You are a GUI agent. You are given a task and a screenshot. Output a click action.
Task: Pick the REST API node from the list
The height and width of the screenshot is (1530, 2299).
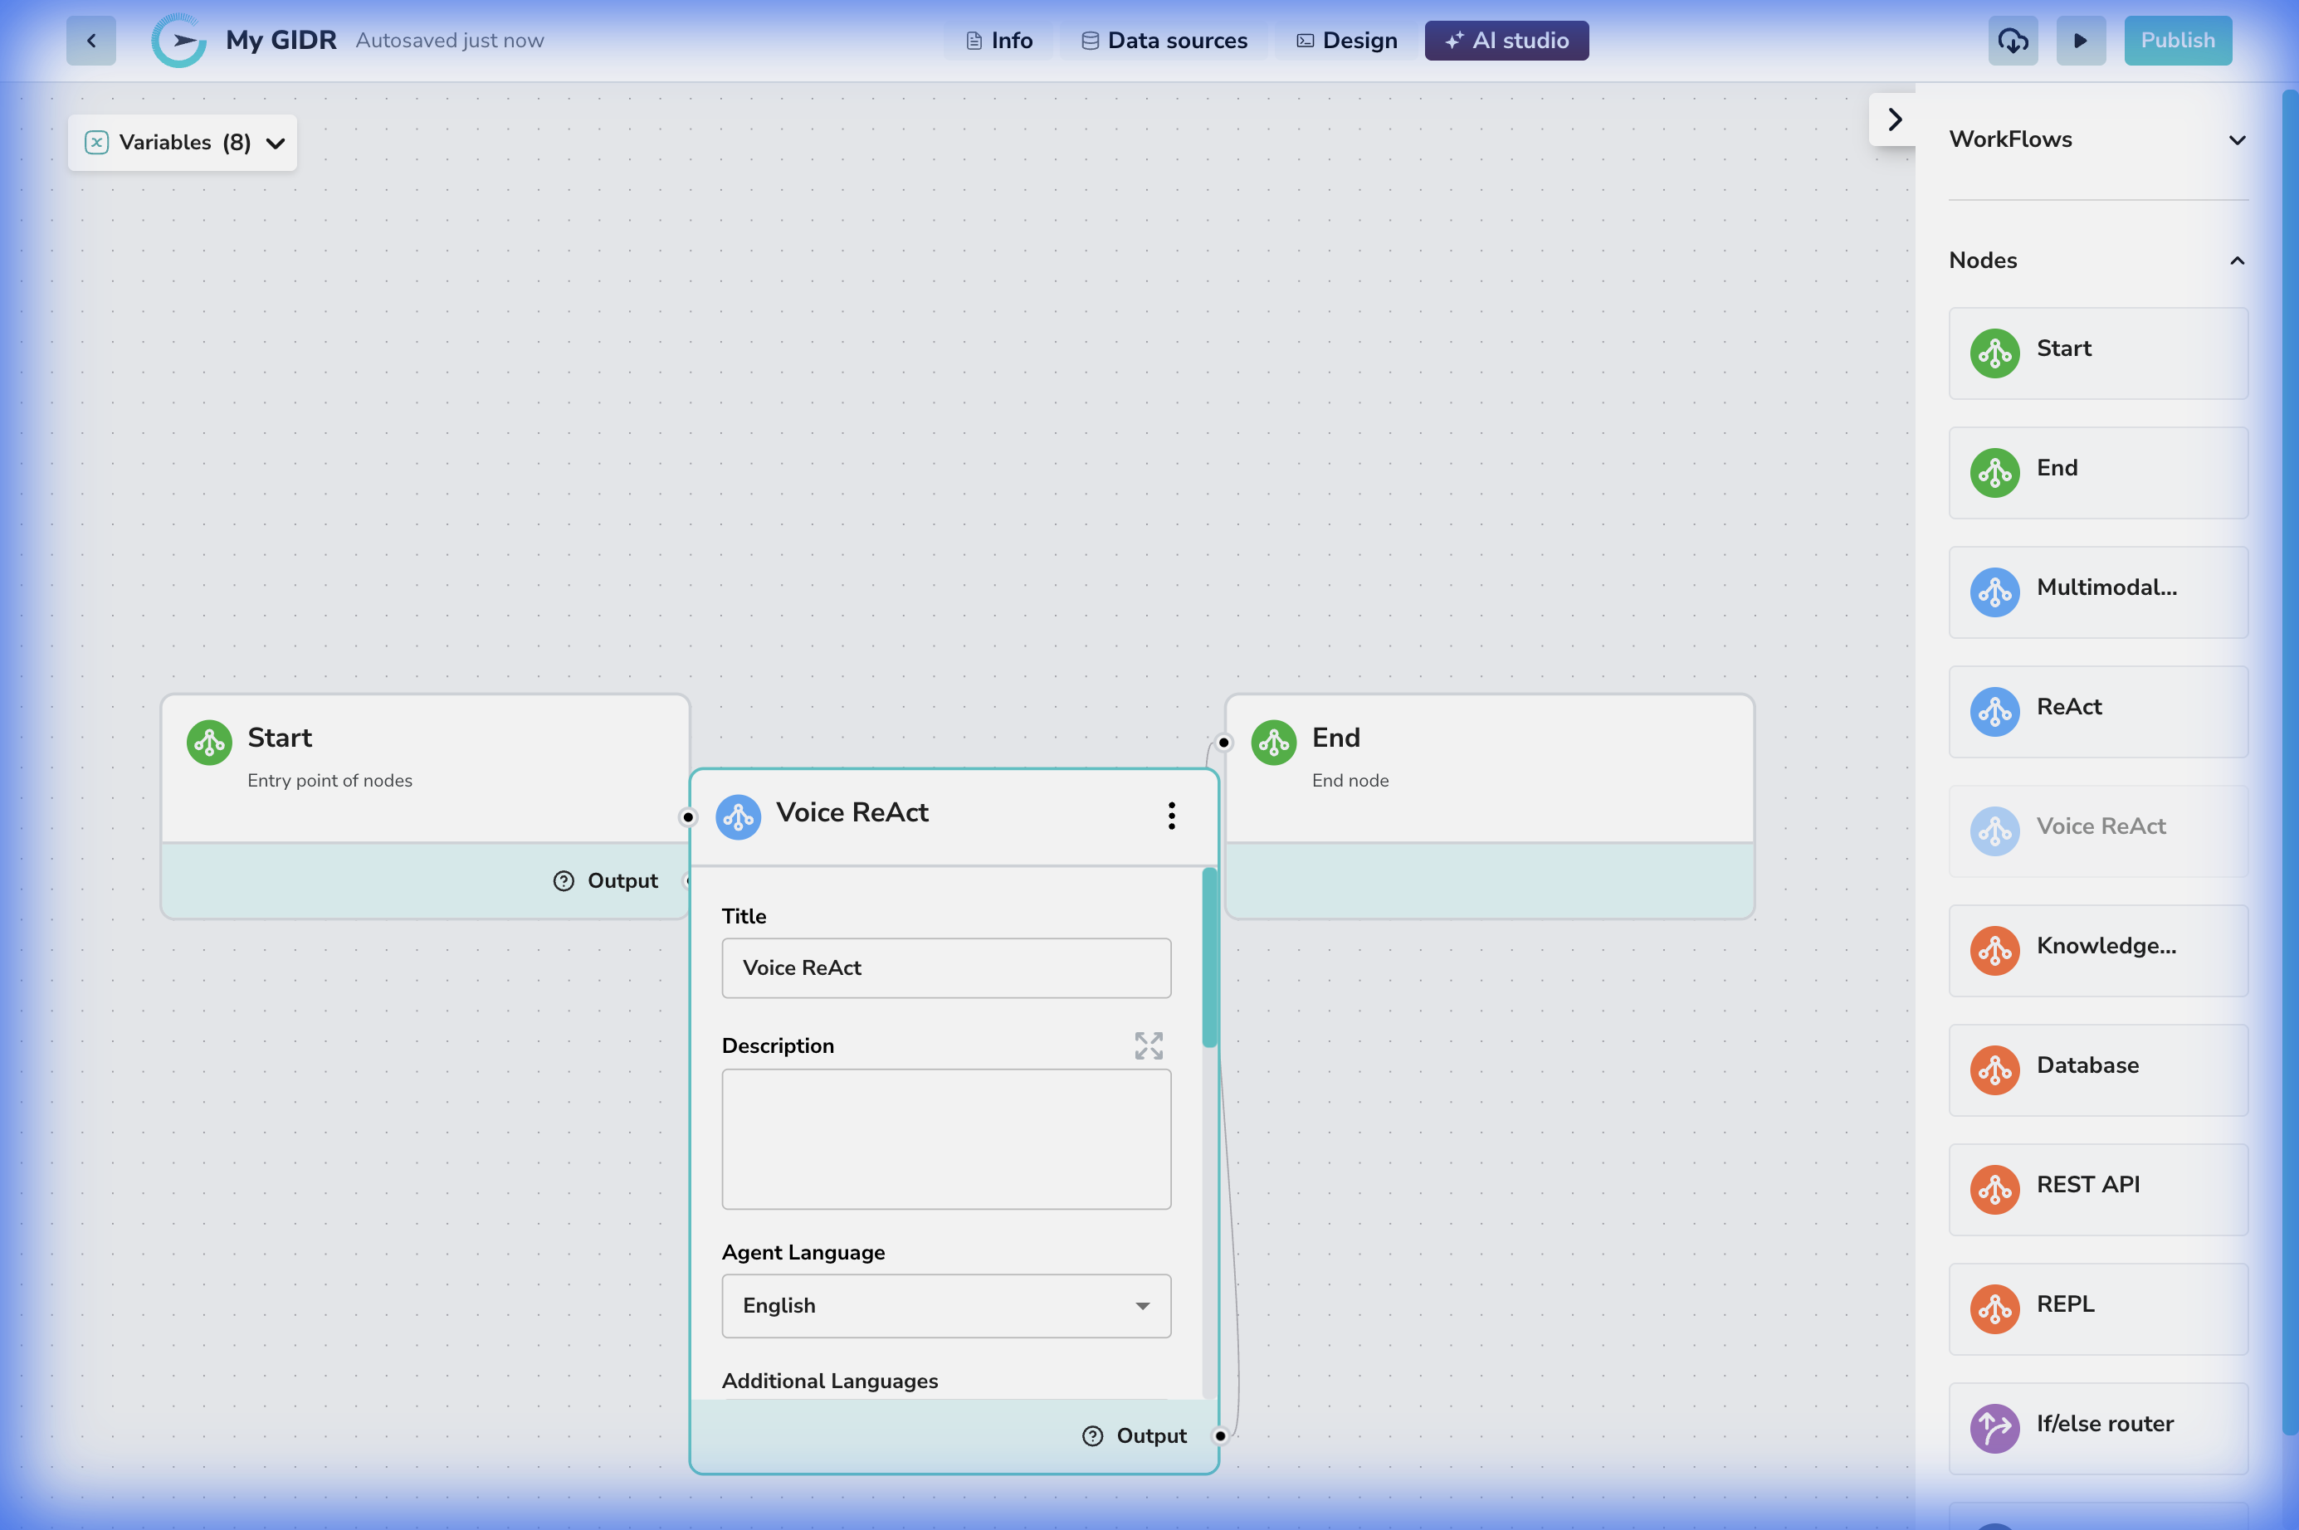point(2098,1188)
